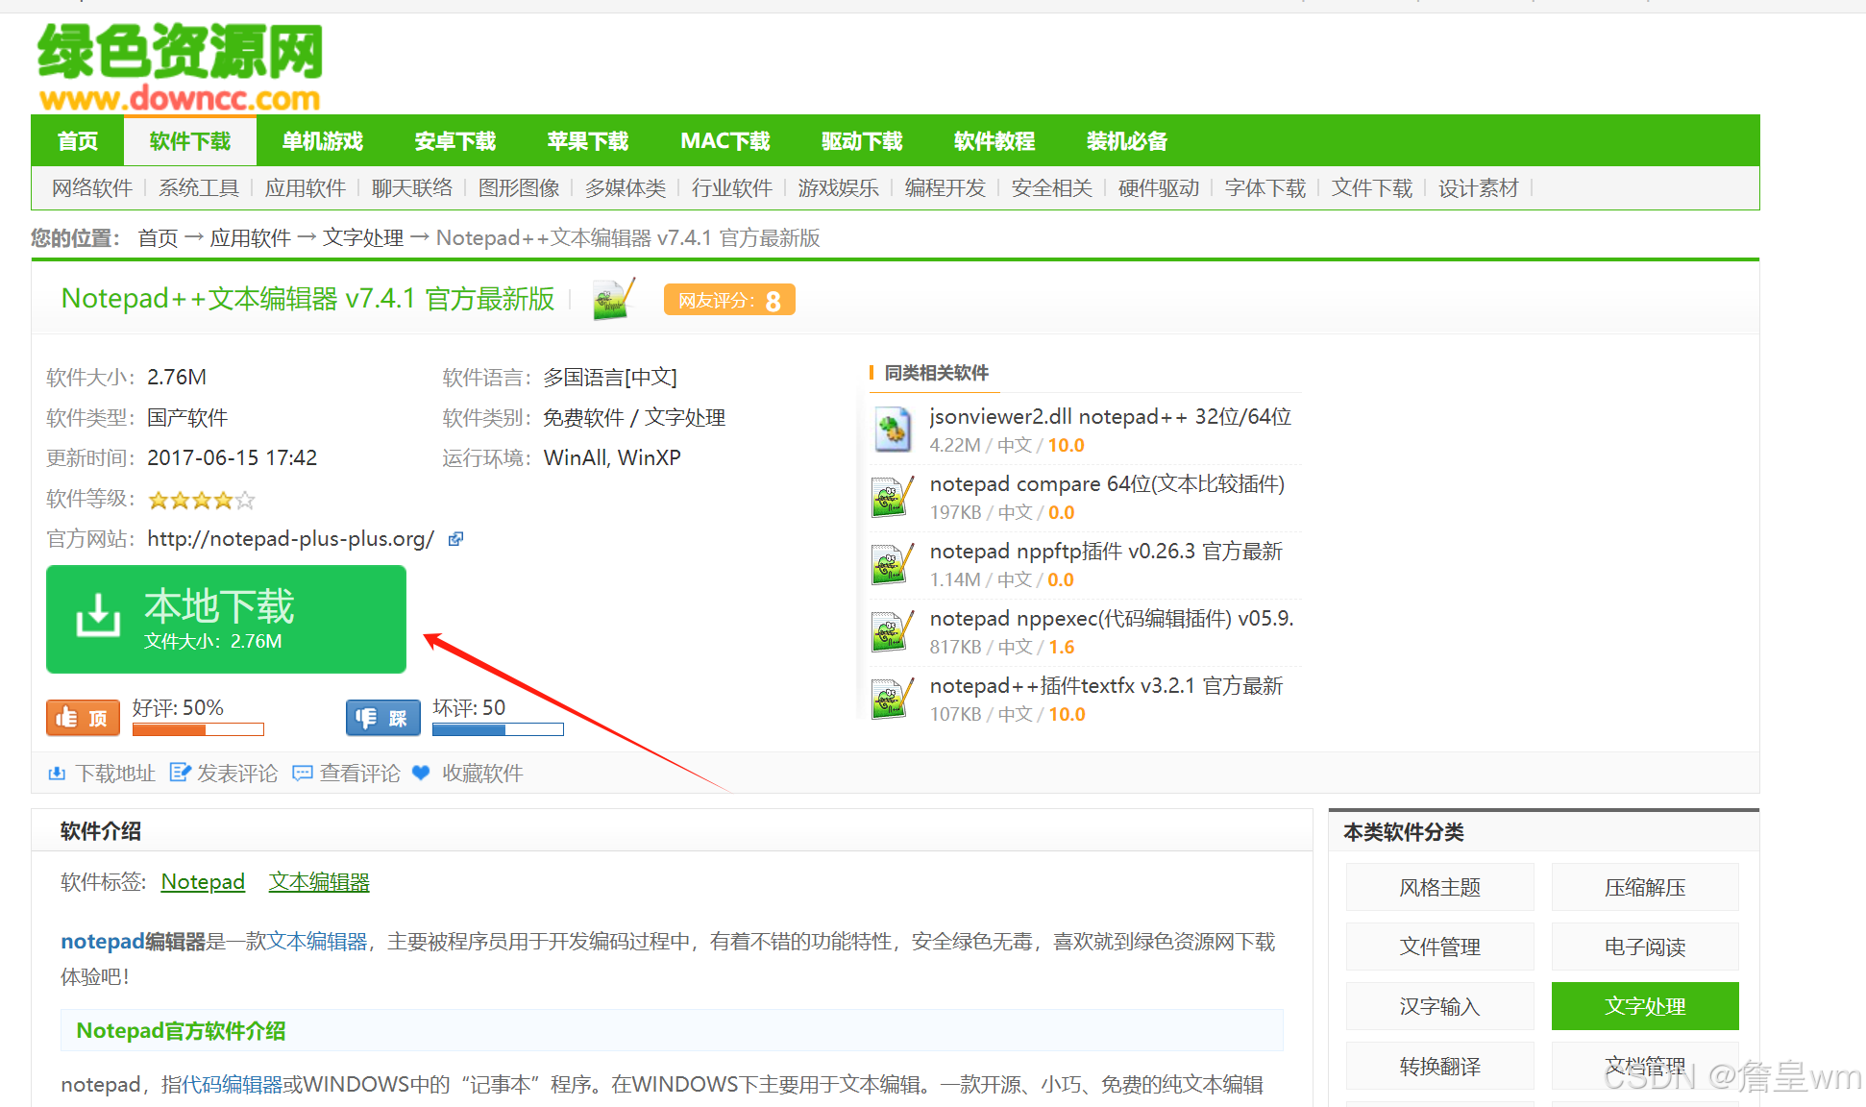
Task: Click the 文本编辑器 link in the description paragraph
Action: (x=317, y=942)
